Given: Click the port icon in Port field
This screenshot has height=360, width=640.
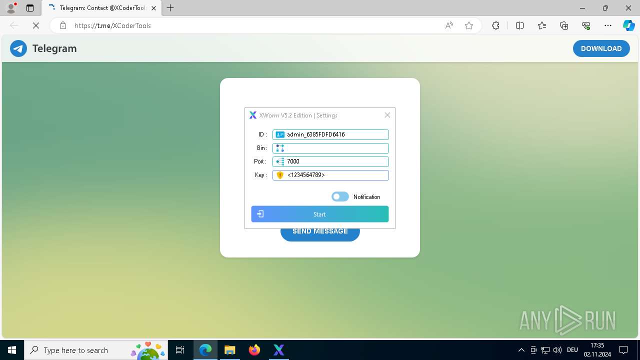Looking at the screenshot, I should click(280, 161).
